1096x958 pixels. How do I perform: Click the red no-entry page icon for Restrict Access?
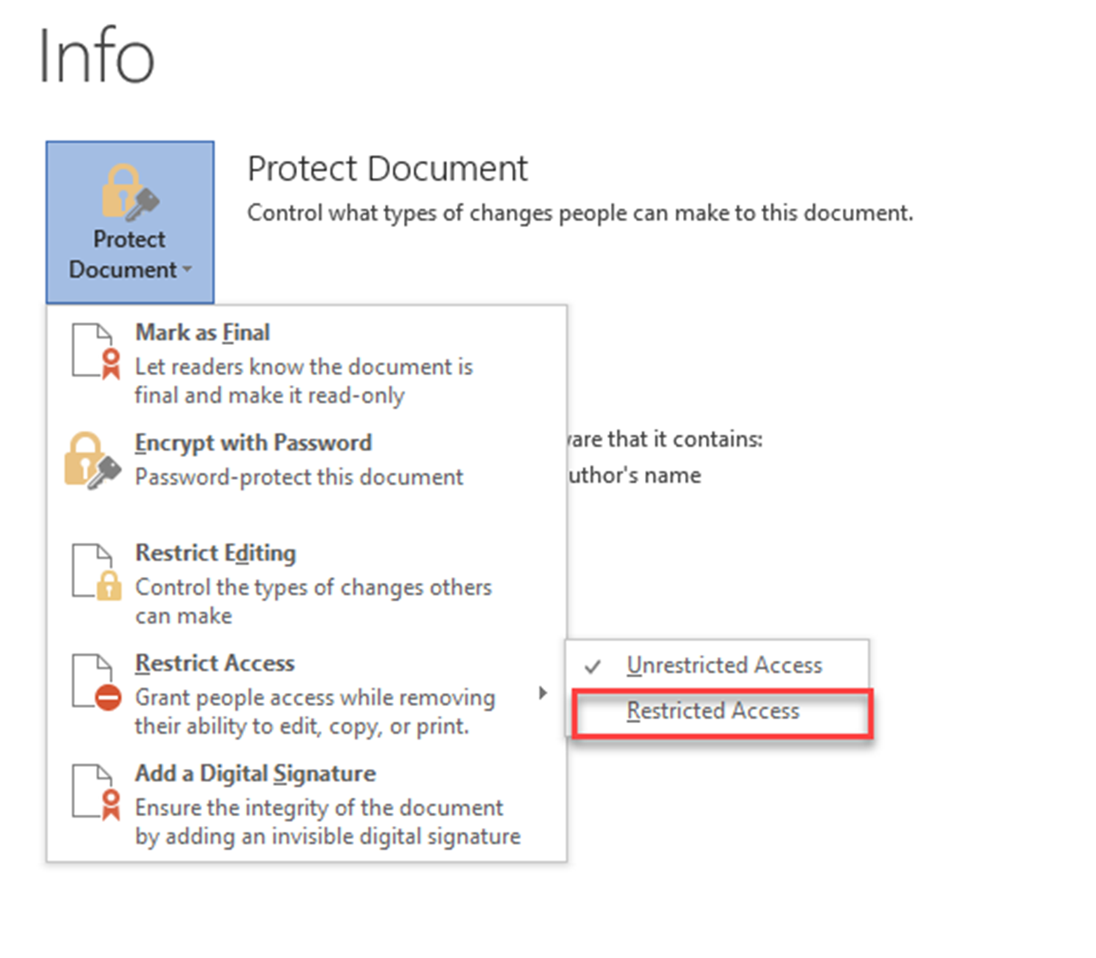click(95, 682)
